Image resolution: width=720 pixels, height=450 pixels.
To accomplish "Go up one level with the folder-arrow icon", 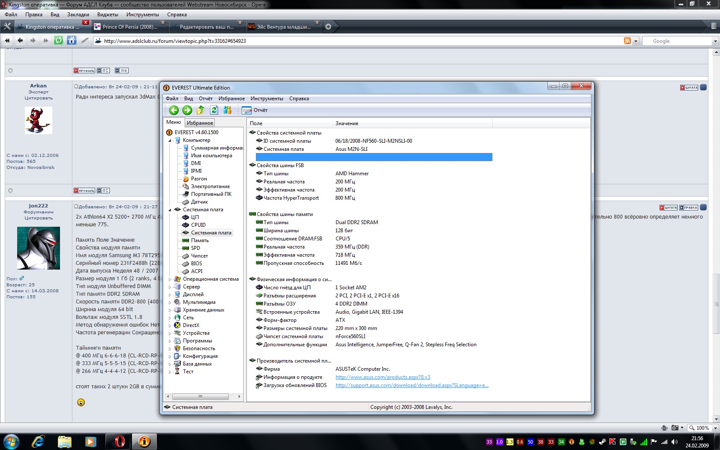I will pos(201,110).
